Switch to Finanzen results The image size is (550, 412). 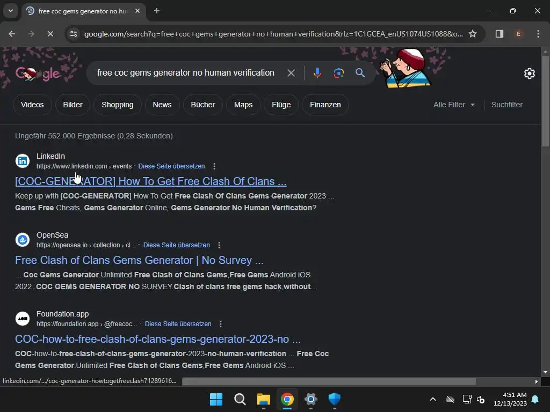click(x=325, y=105)
